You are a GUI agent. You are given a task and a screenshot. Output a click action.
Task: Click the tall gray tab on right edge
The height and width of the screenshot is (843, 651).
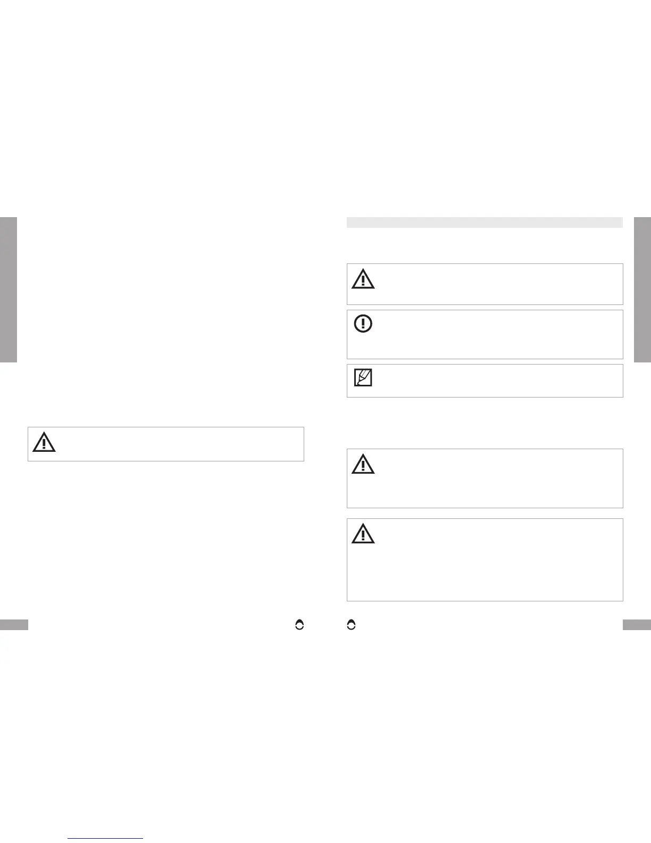tap(642, 290)
